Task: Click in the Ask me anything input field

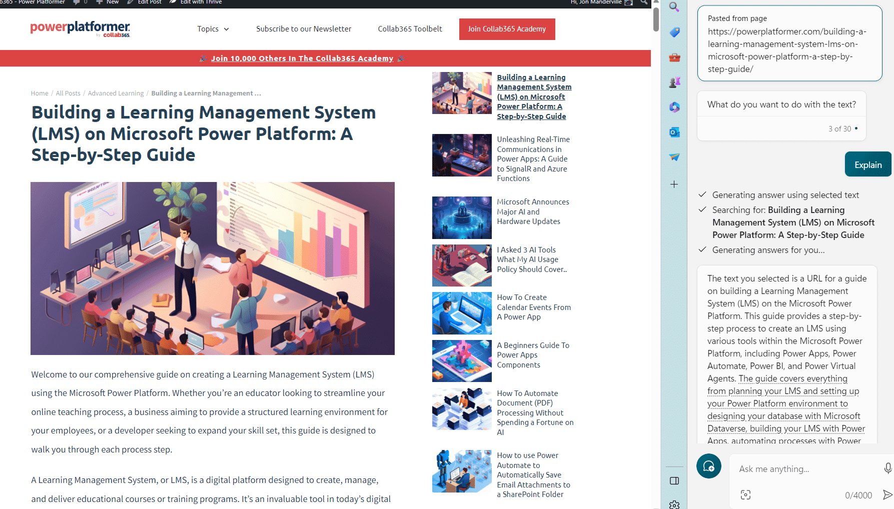Action: coord(805,469)
